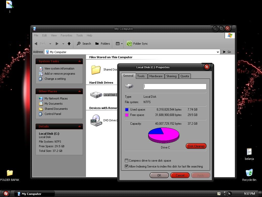Go up one folder level

coord(69,44)
